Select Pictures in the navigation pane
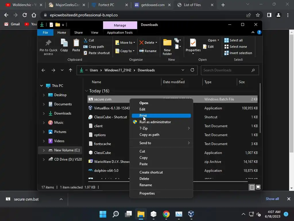 (60, 132)
